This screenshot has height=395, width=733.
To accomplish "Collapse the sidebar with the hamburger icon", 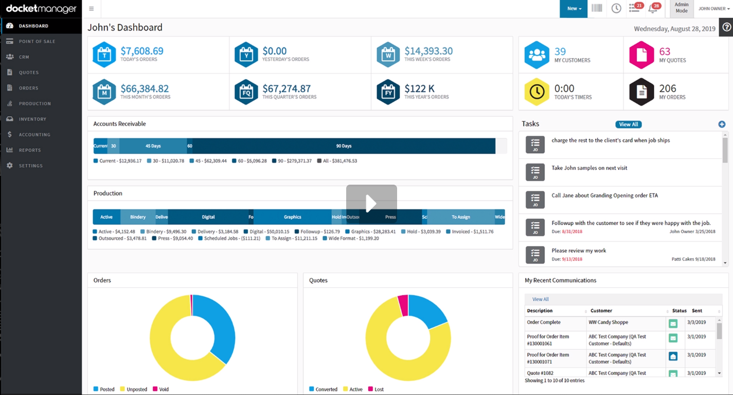I will tap(92, 8).
